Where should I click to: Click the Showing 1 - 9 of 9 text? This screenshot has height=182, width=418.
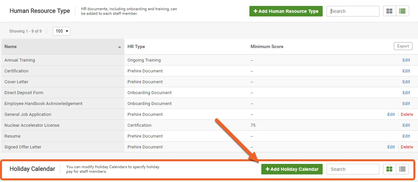(x=25, y=31)
